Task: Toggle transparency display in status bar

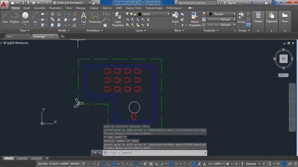Action: click(x=151, y=164)
